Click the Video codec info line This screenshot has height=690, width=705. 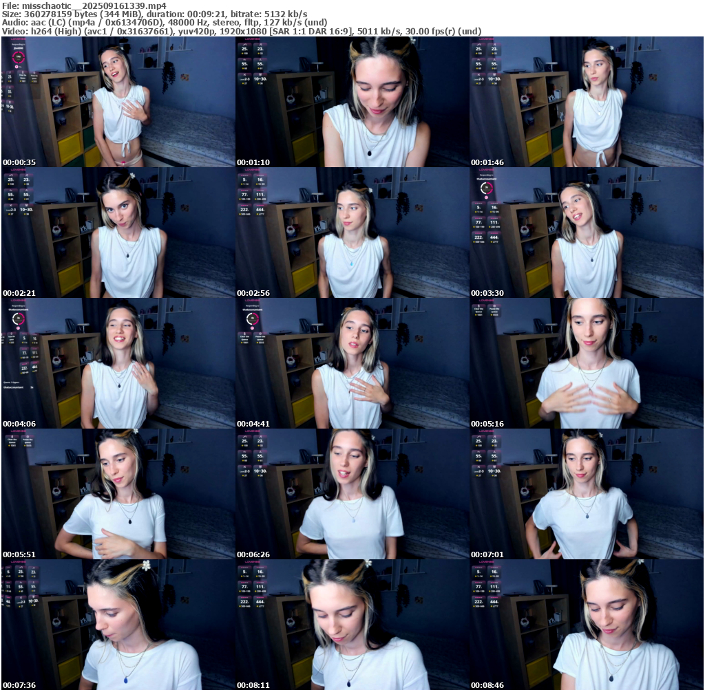(241, 31)
